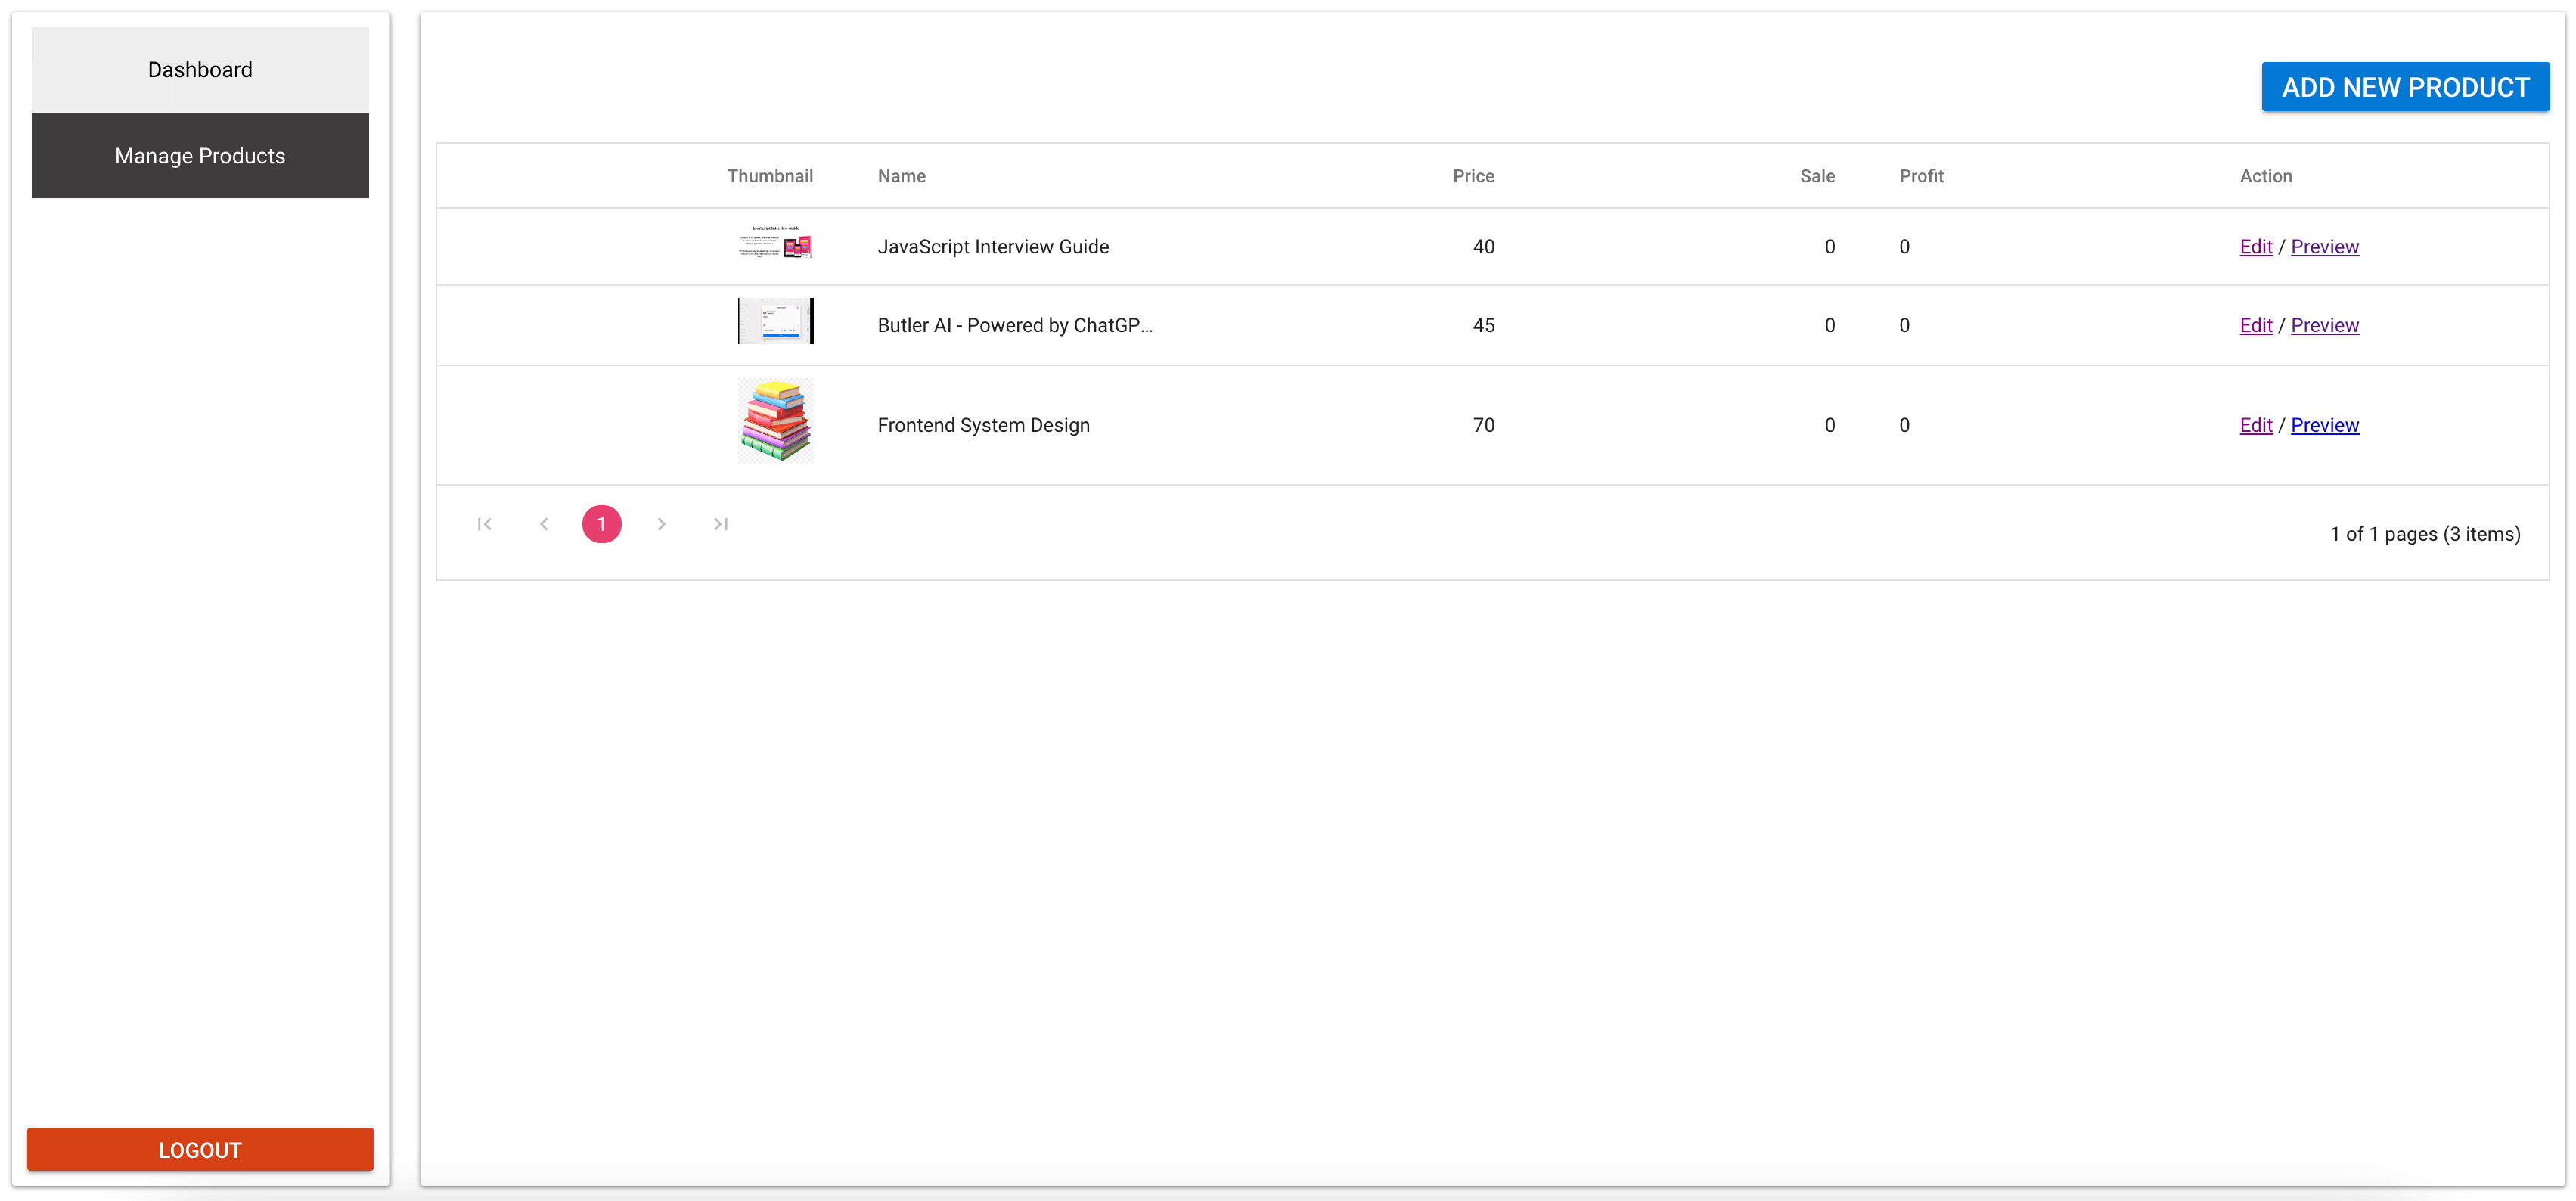Click the JavaScript Interview Guide thumbnail
The image size is (2576, 1201).
(x=772, y=247)
